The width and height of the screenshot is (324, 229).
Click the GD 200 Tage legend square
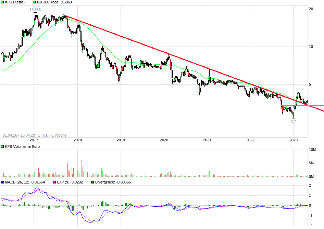34,2
